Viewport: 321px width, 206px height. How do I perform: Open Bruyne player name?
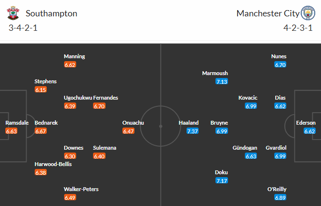coord(219,123)
